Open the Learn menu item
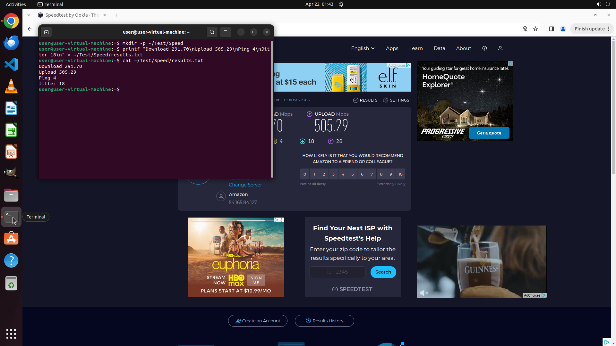 coord(416,48)
